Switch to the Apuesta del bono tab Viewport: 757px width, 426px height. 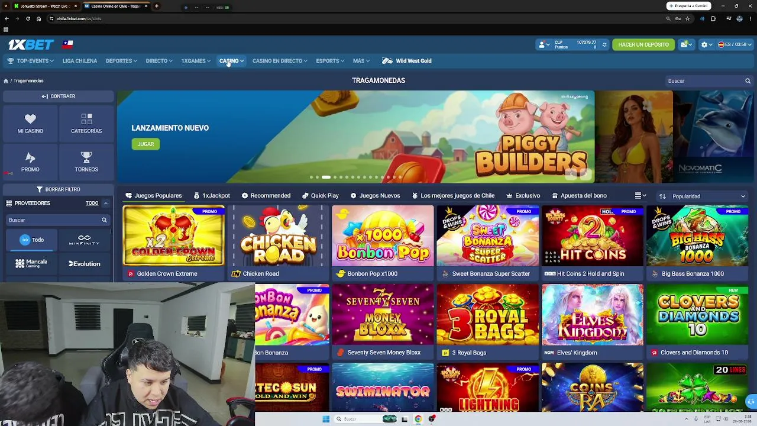point(580,196)
